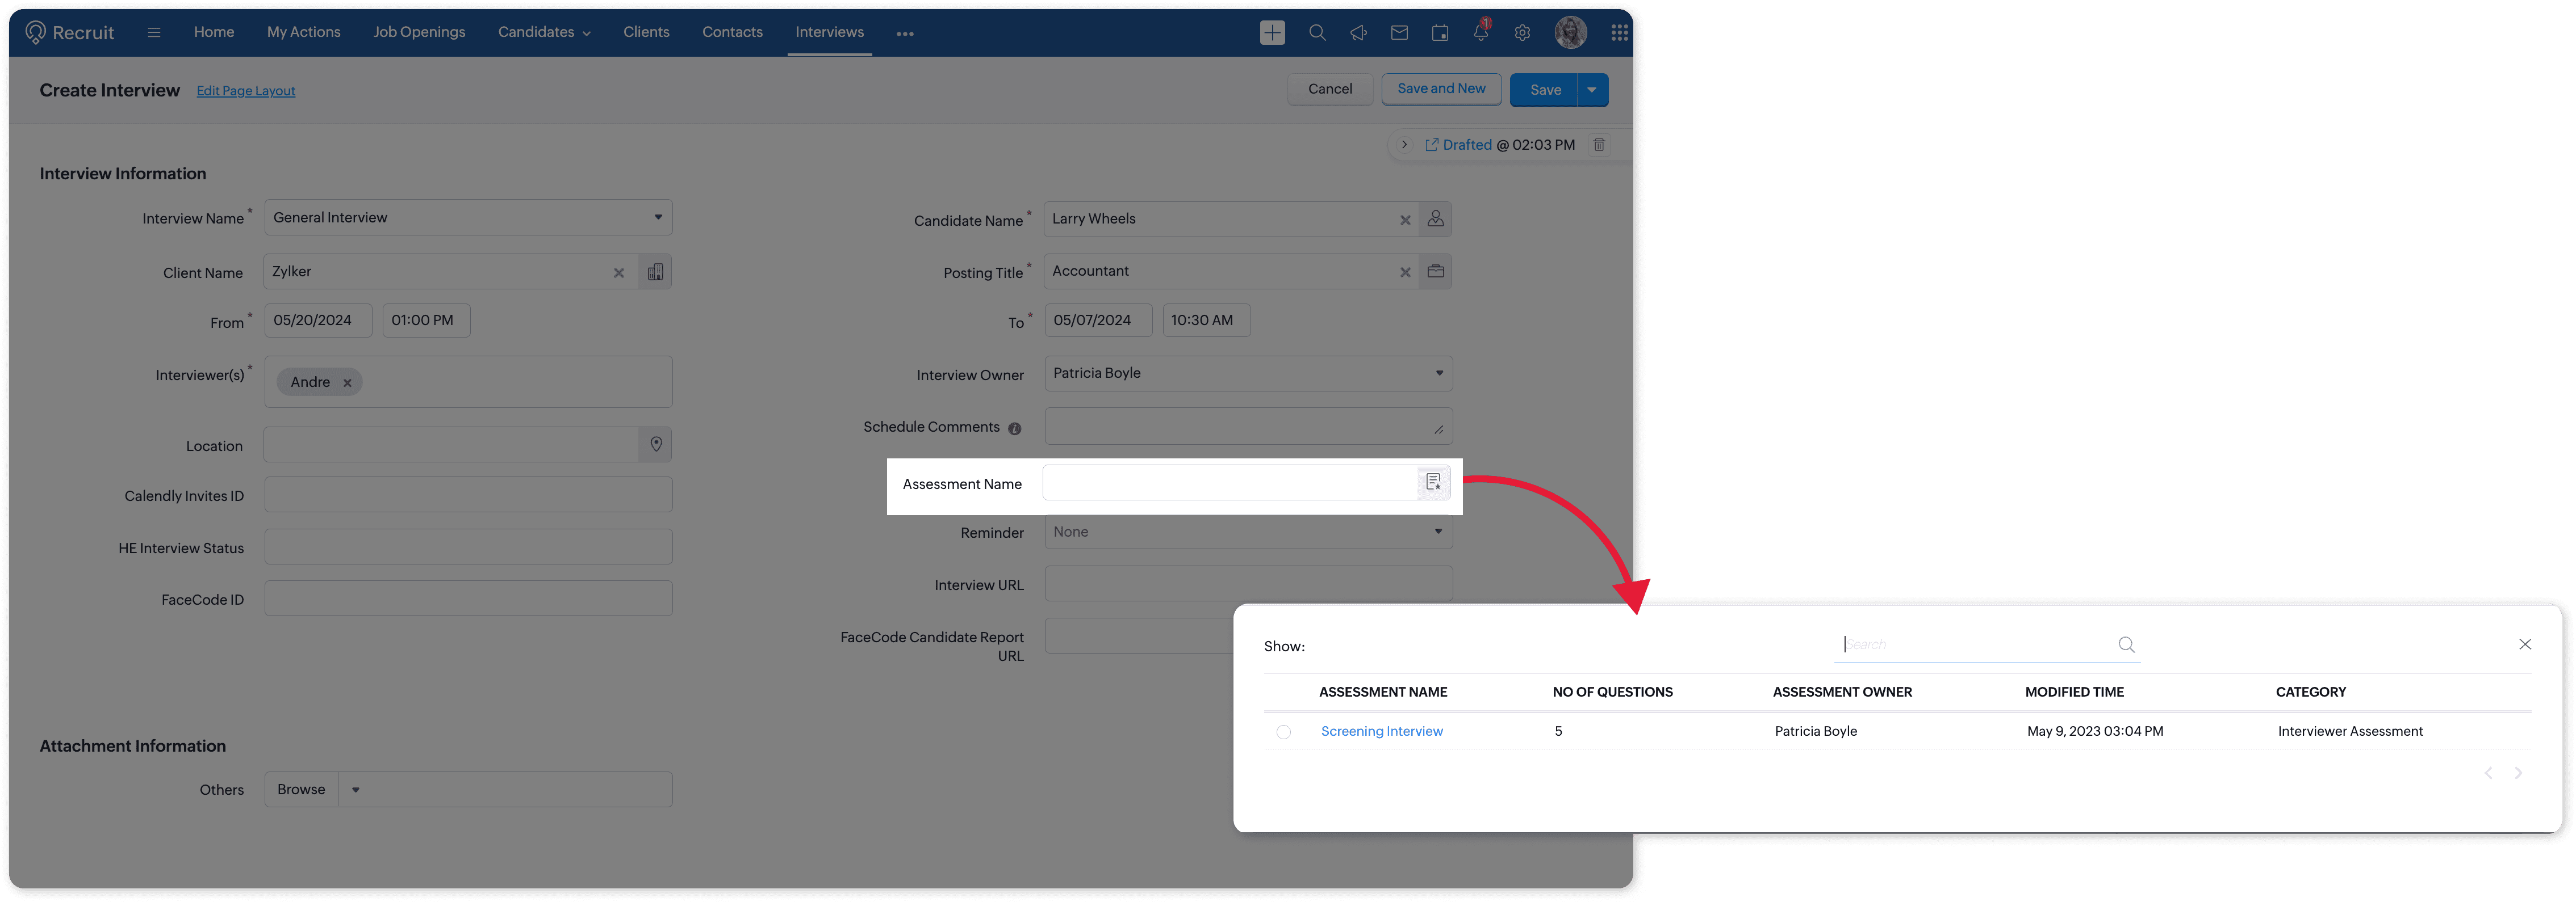Open the Edit Page Layout link
The image size is (2576, 902).
click(245, 91)
